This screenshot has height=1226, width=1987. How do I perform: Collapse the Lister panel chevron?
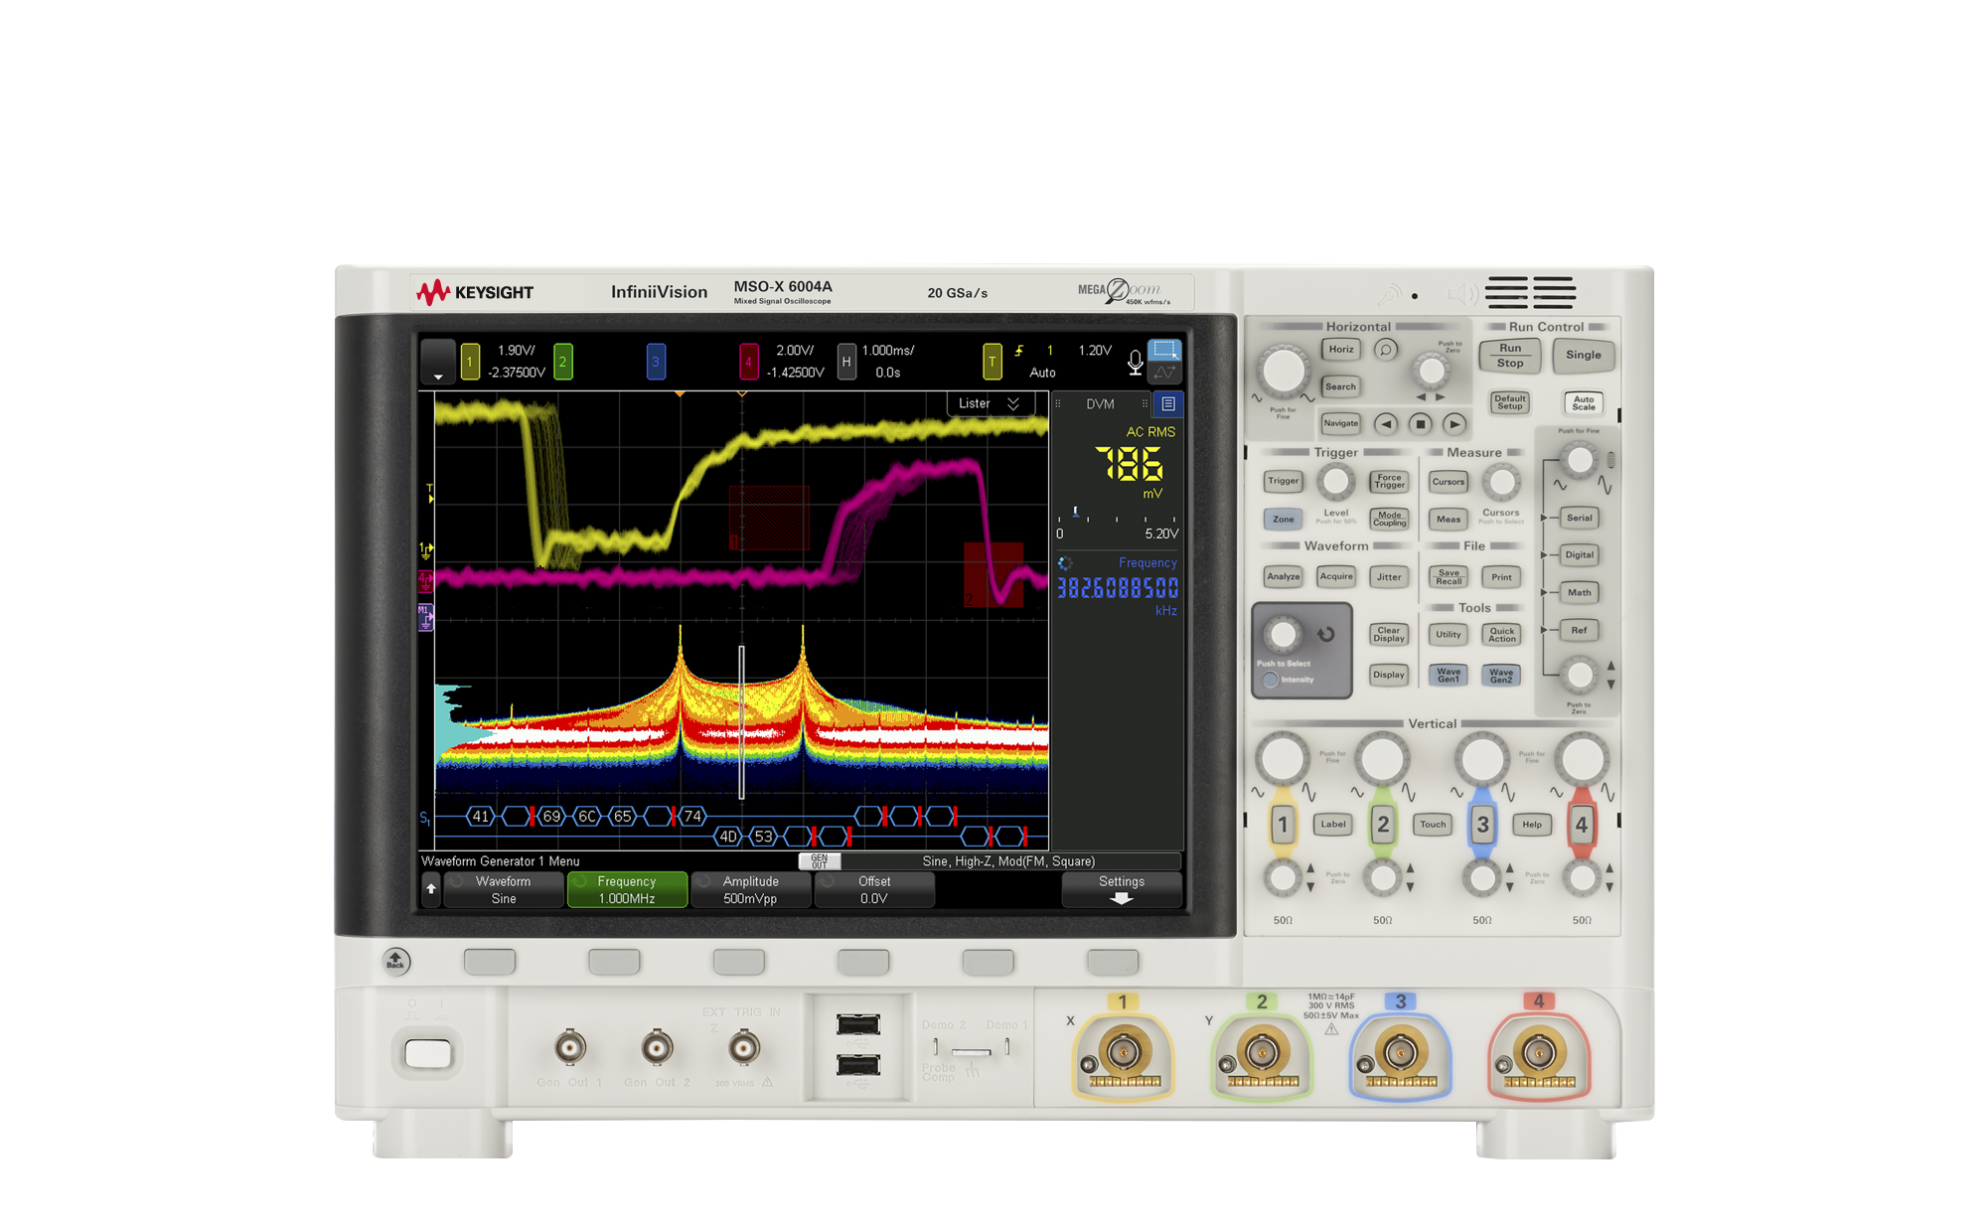click(x=1014, y=404)
